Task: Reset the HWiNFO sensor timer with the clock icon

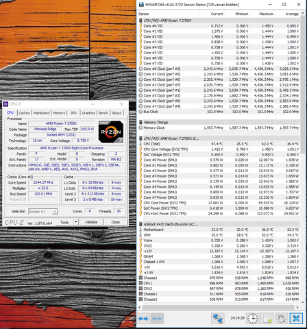Action: click(x=253, y=318)
